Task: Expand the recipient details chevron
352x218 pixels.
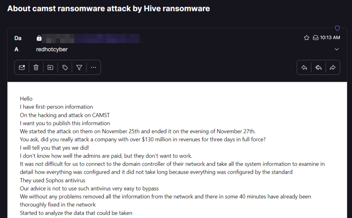Action: [337, 50]
